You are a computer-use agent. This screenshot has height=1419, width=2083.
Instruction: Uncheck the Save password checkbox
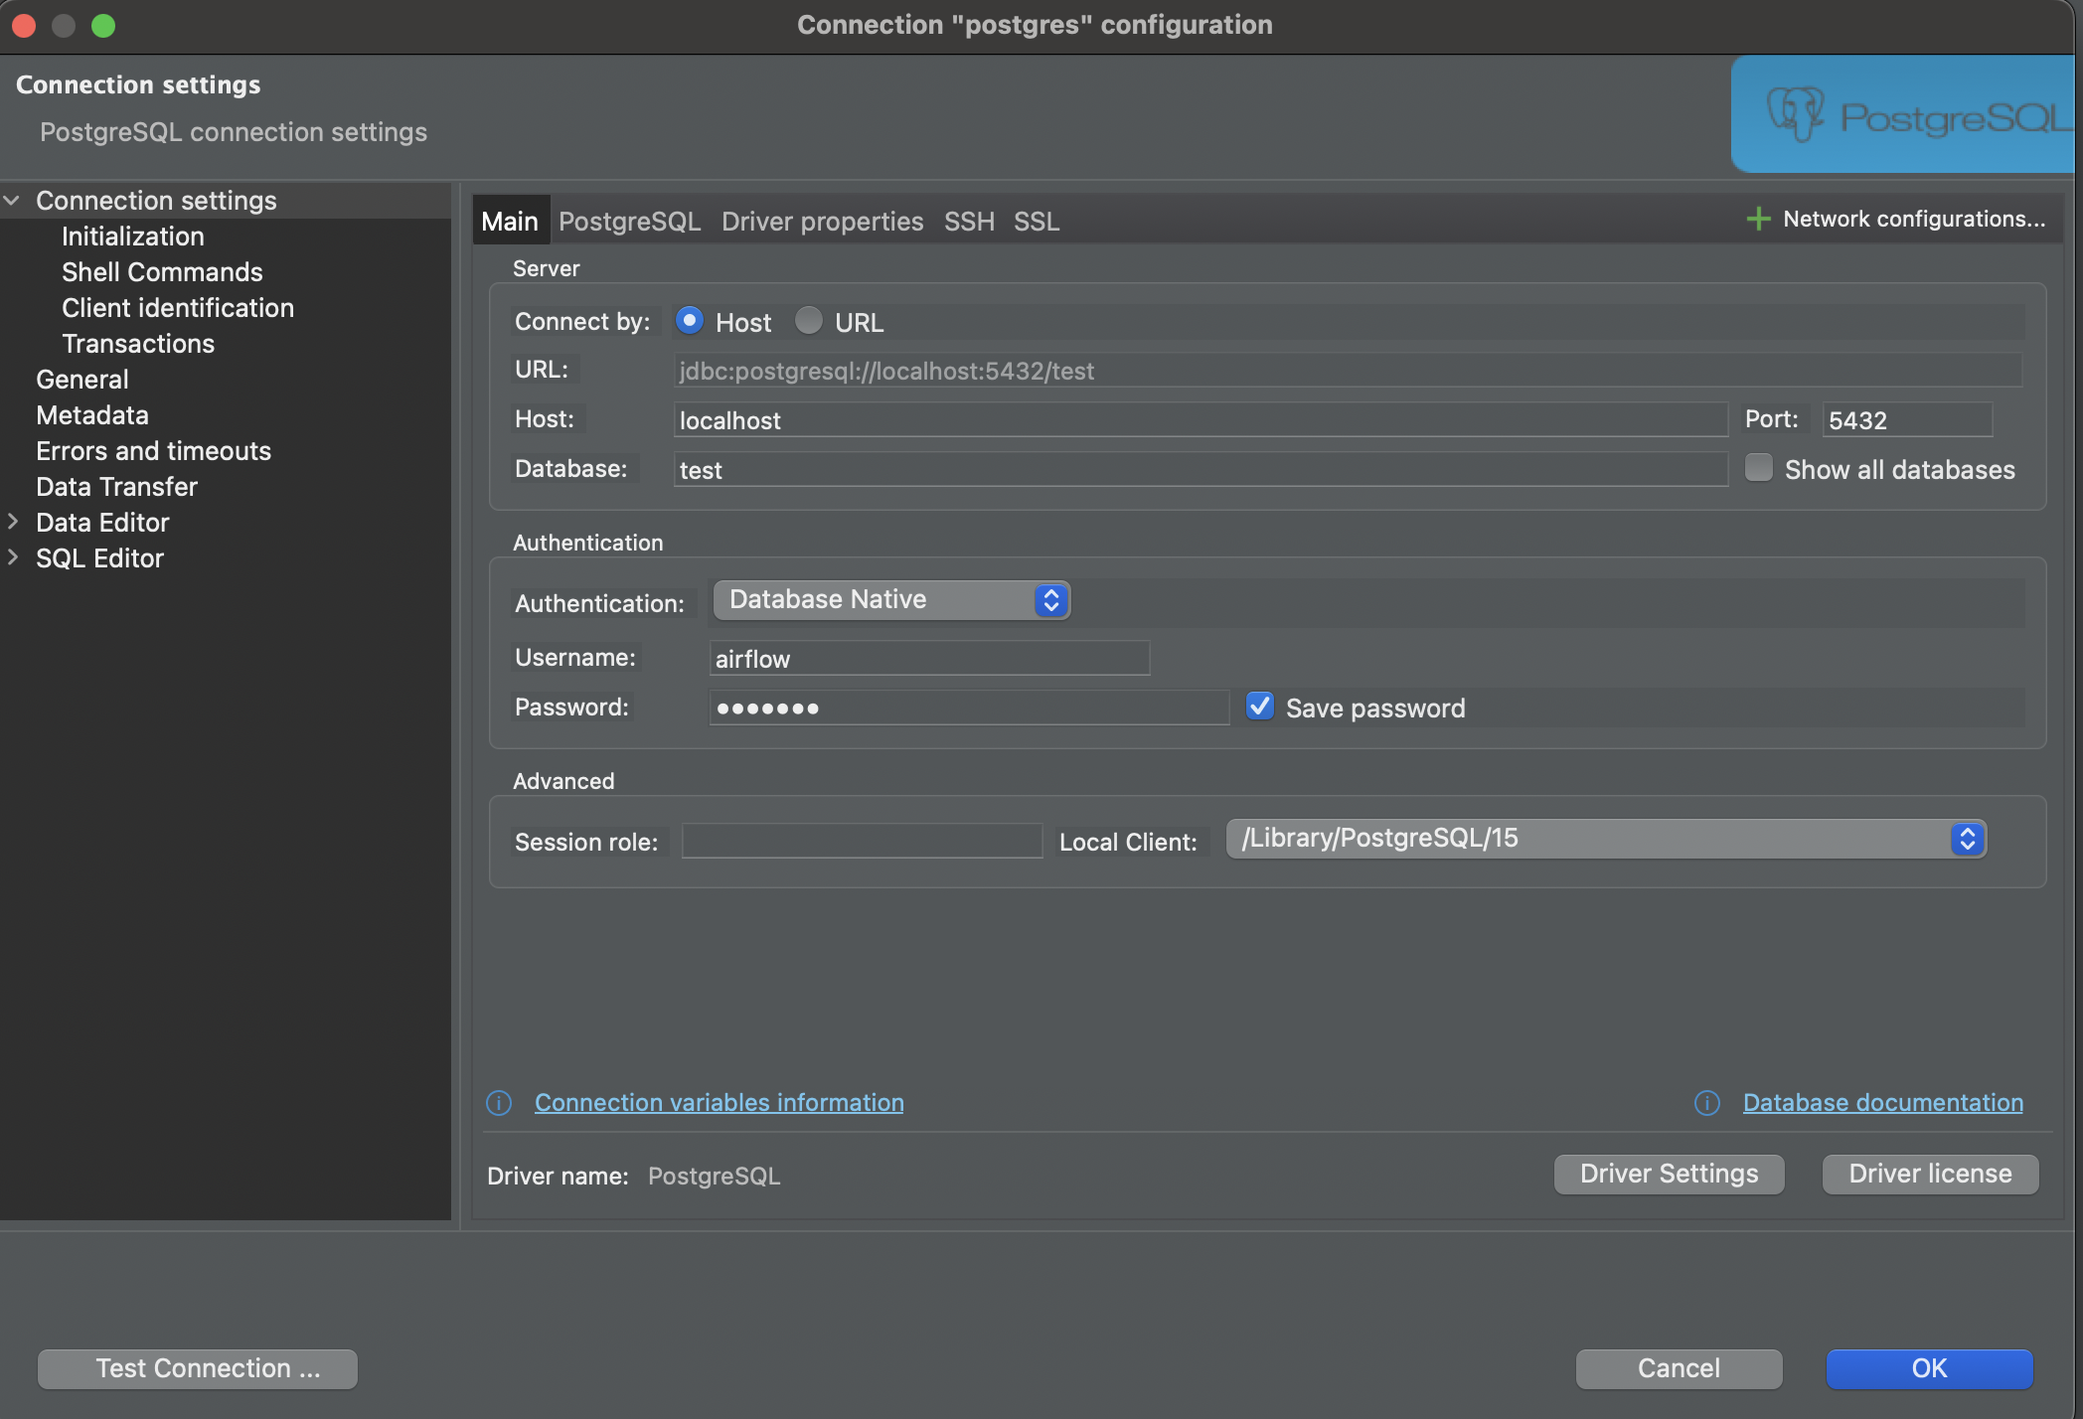point(1260,707)
